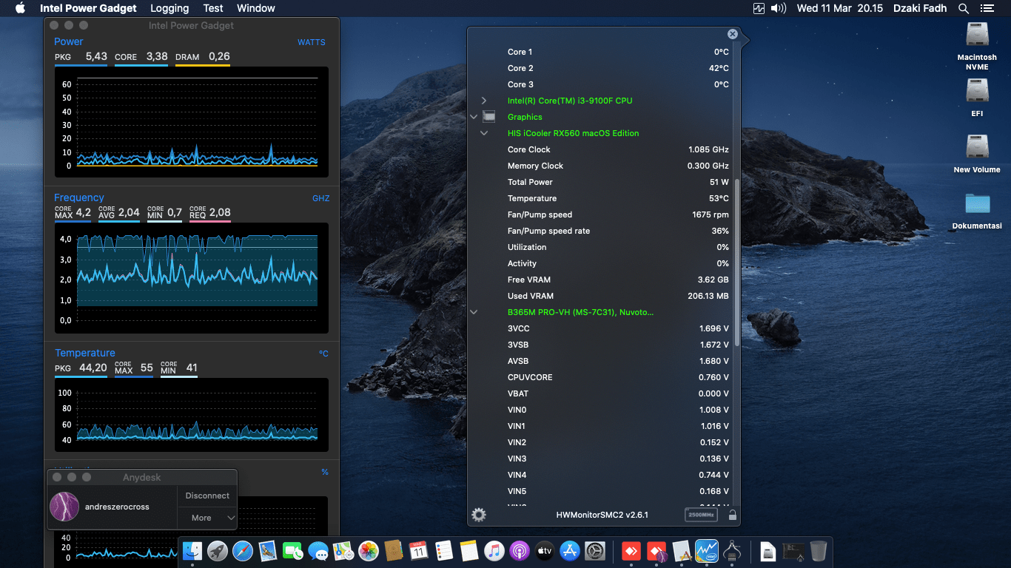The width and height of the screenshot is (1011, 568).
Task: Open the App Store from the Dock
Action: pos(568,551)
